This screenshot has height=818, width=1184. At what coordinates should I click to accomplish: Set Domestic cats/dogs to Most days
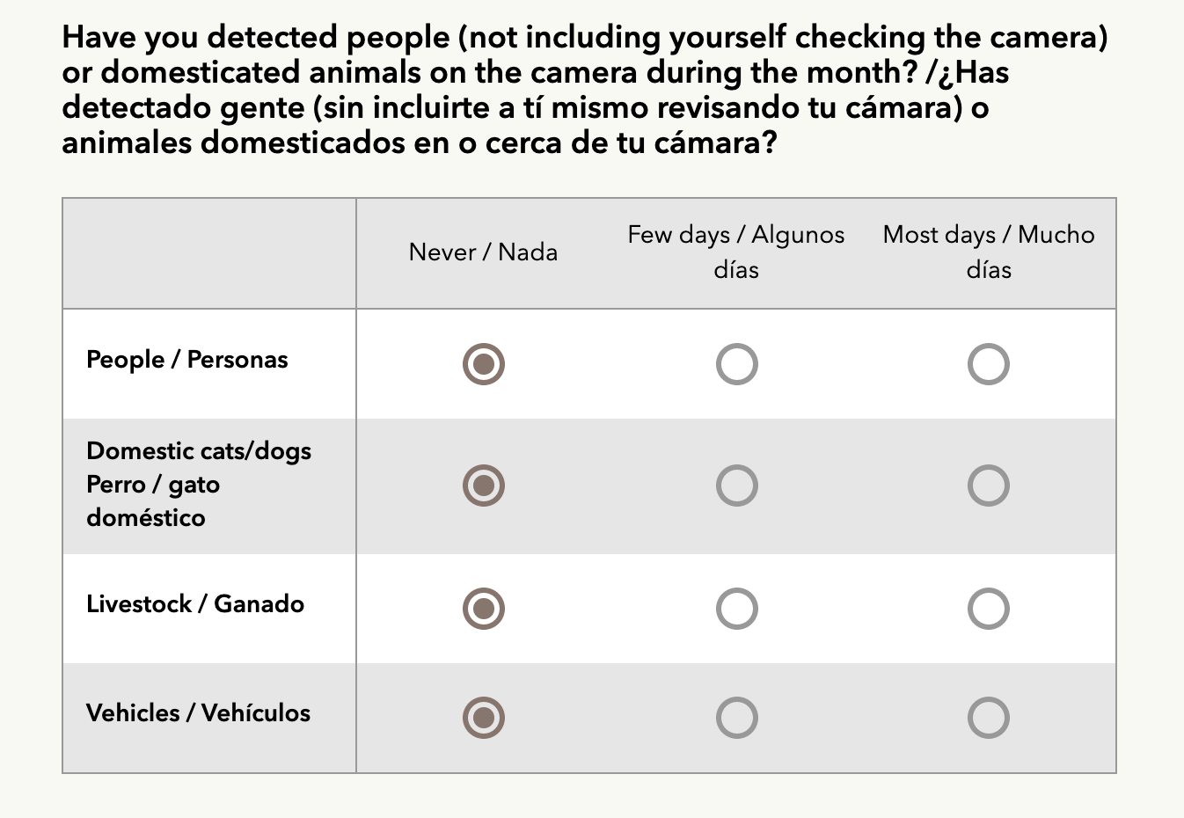(988, 486)
